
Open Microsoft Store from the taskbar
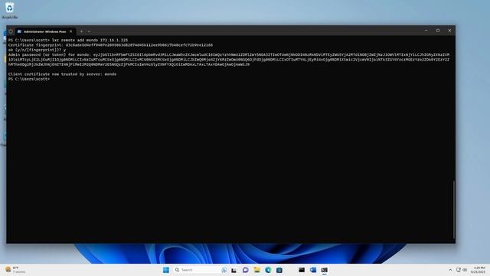[x=279, y=270]
